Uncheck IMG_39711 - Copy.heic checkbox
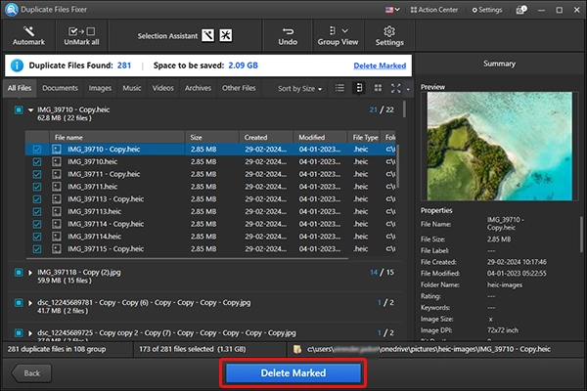587x391 pixels. click(x=37, y=174)
